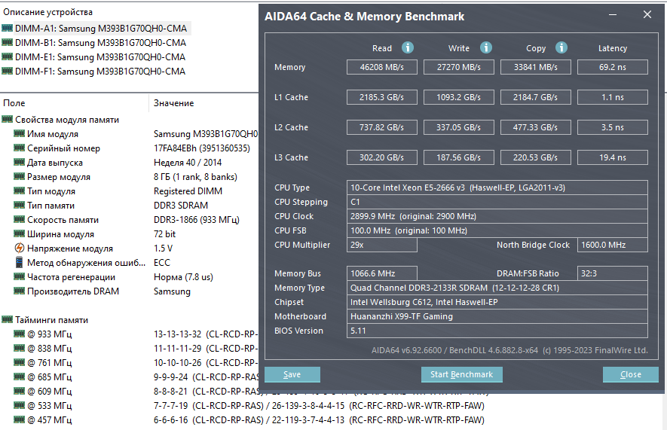Click icon beside Размер модуля

tap(19, 176)
